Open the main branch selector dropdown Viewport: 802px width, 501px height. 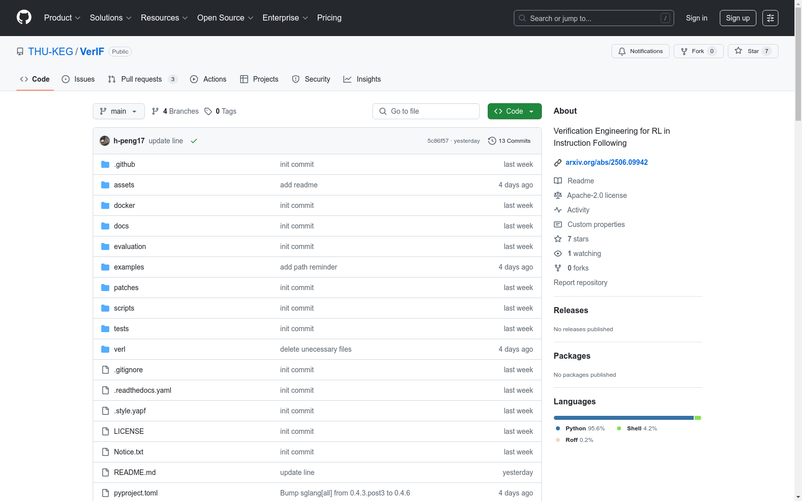(119, 111)
